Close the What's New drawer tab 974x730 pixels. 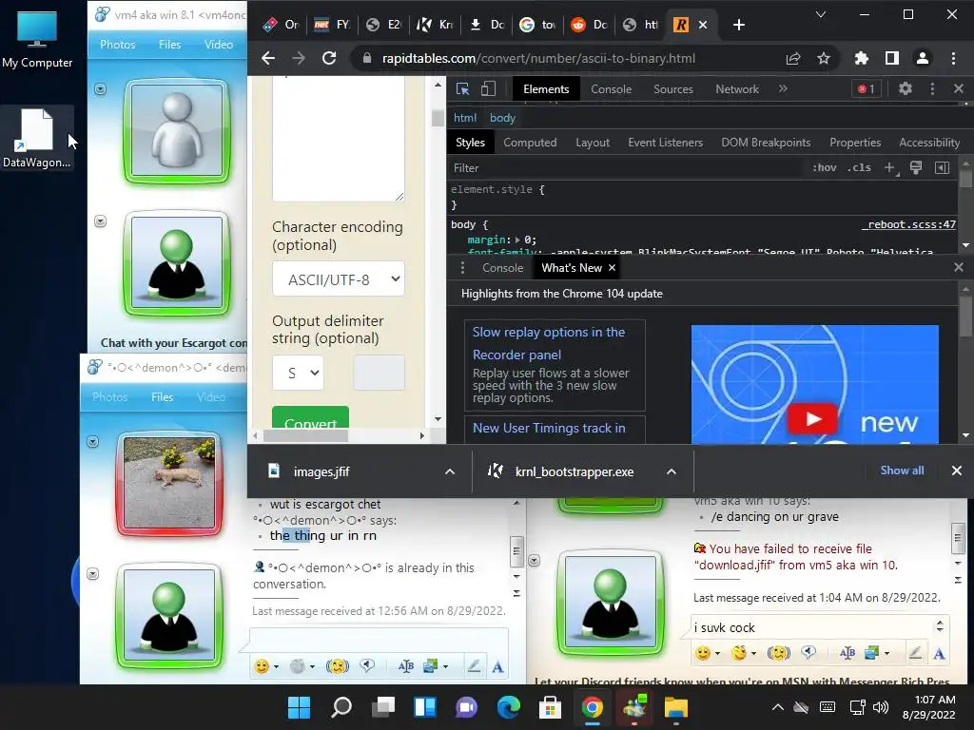tap(613, 267)
